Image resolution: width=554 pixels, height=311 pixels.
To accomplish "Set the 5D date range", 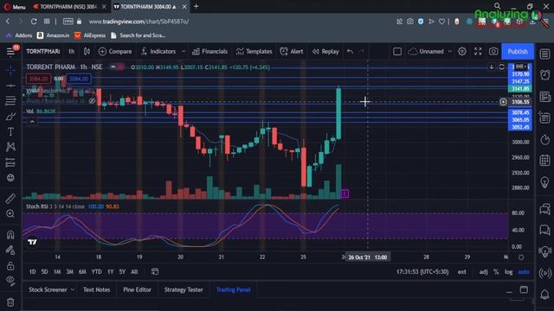I will pyautogui.click(x=44, y=272).
